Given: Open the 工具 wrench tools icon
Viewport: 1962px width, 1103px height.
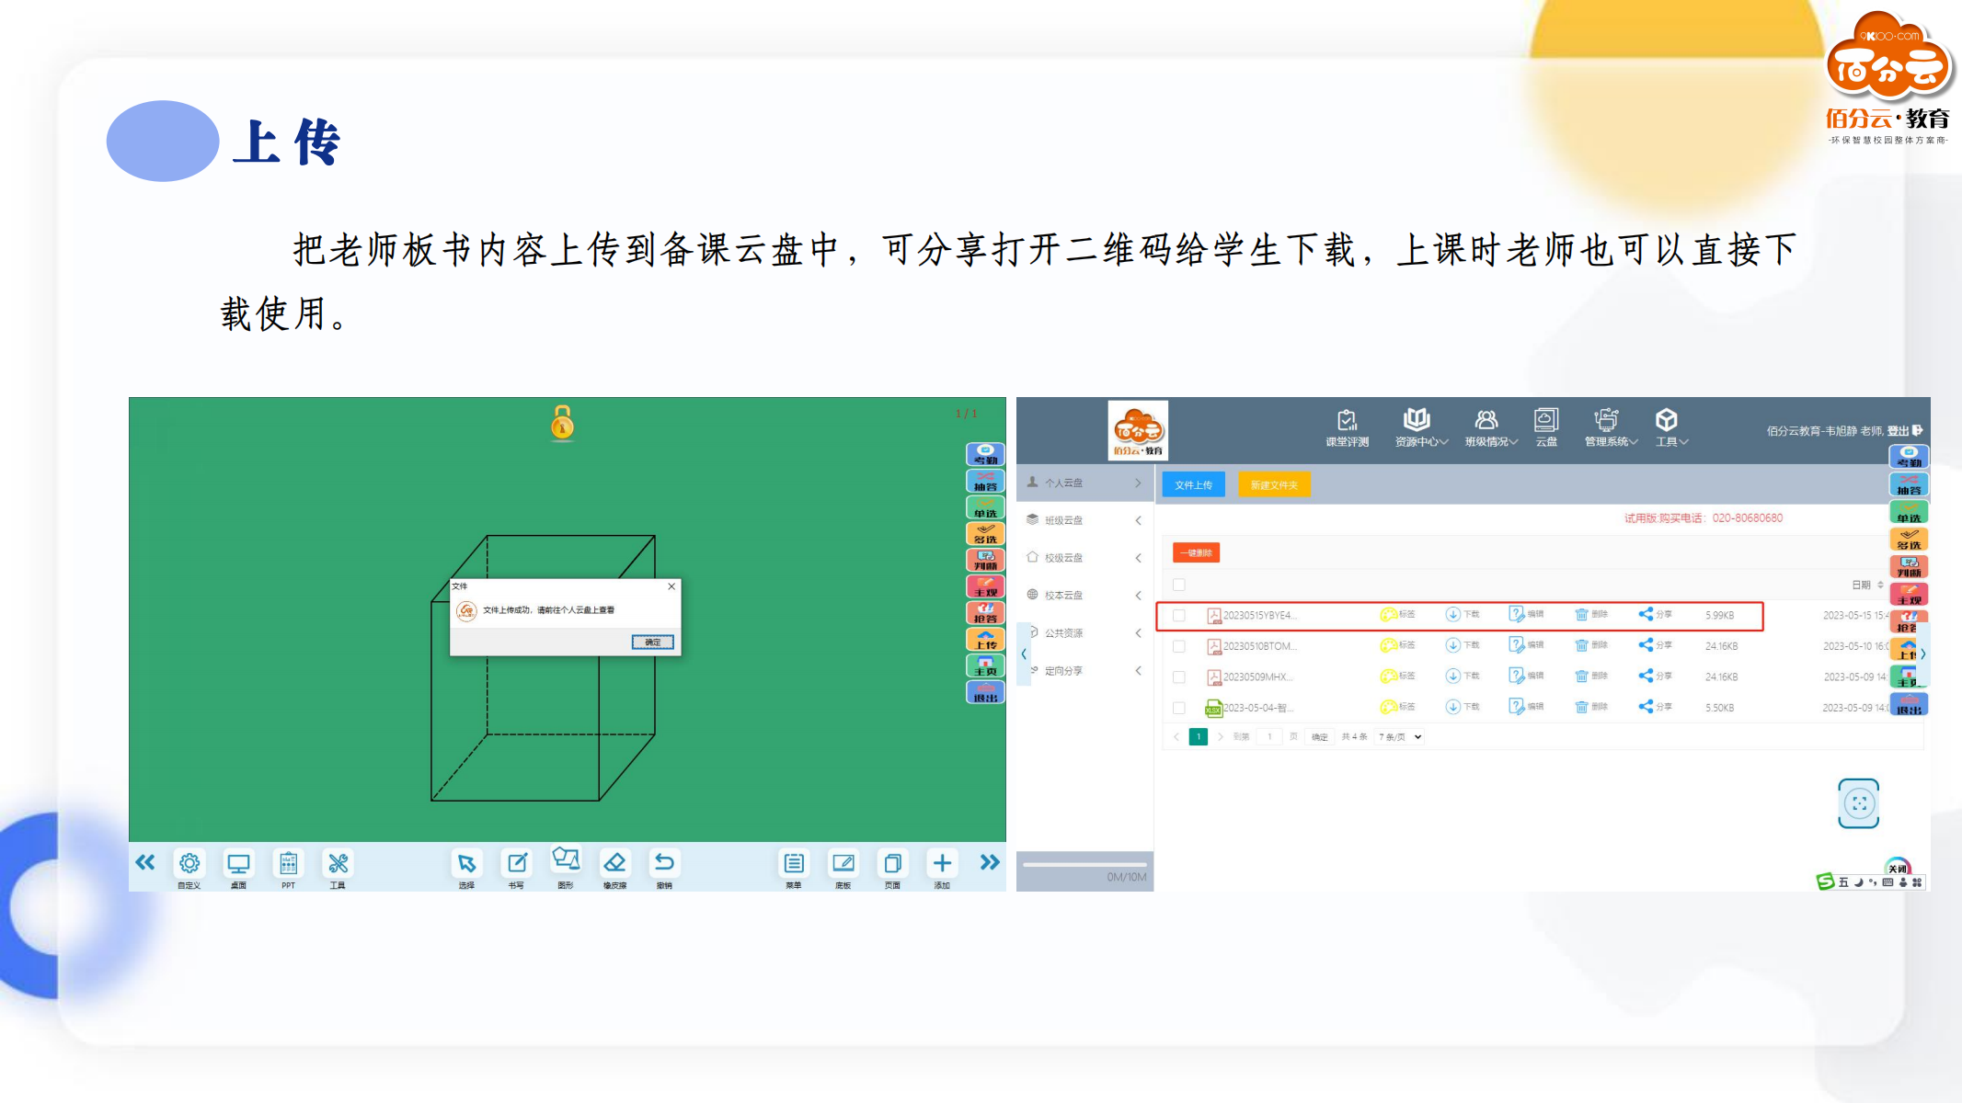Looking at the screenshot, I should 338,869.
